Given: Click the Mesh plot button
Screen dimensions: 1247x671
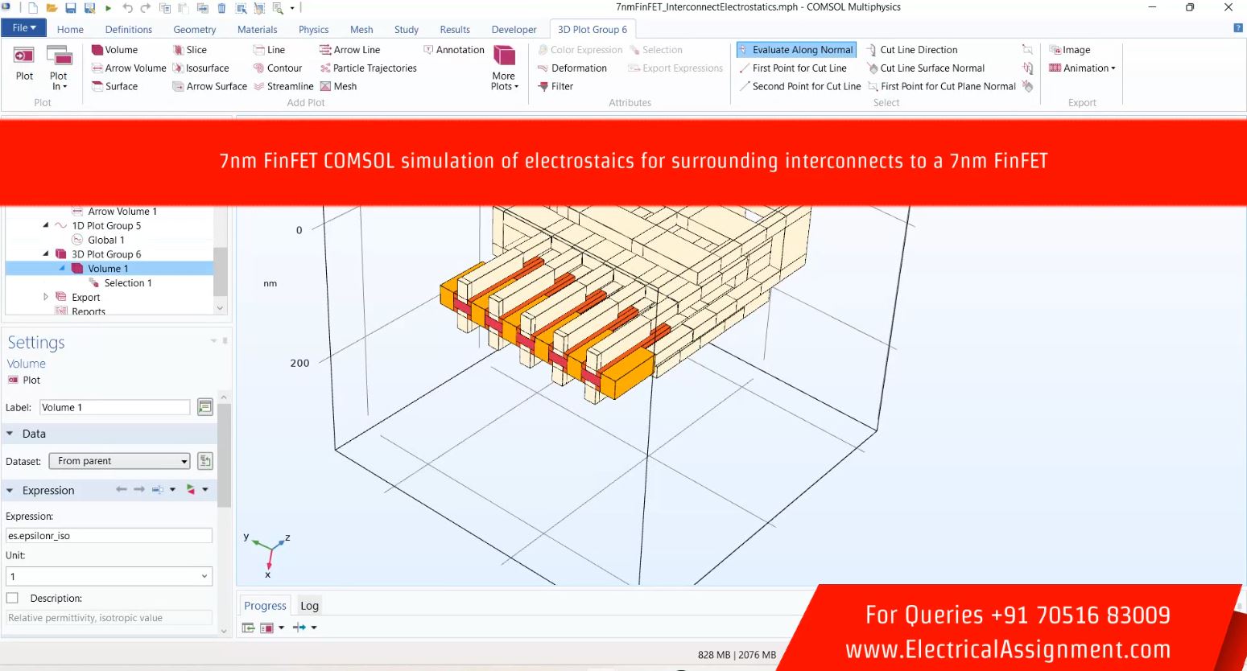Looking at the screenshot, I should [338, 87].
